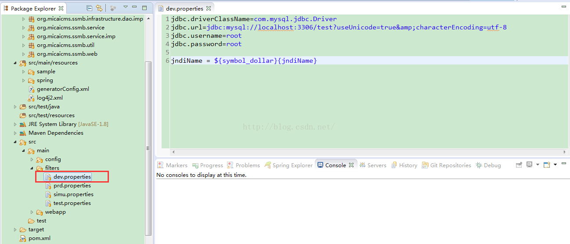Open Display Selected Console dropdown arrow
The height and width of the screenshot is (244, 570).
[538, 165]
